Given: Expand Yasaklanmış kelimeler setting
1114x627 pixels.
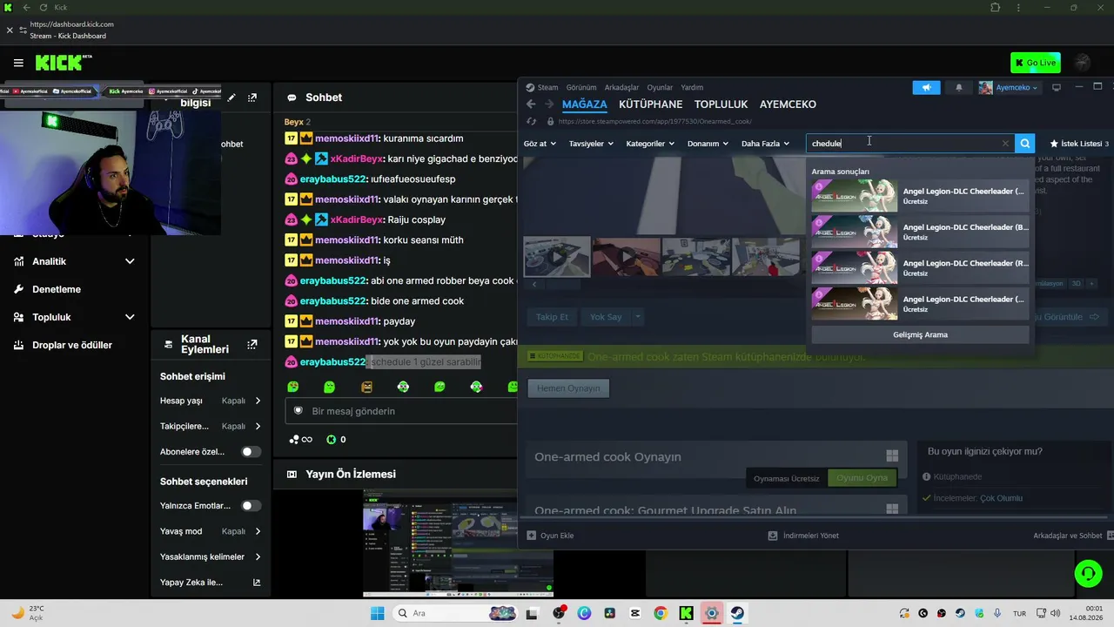Looking at the screenshot, I should 211,556.
